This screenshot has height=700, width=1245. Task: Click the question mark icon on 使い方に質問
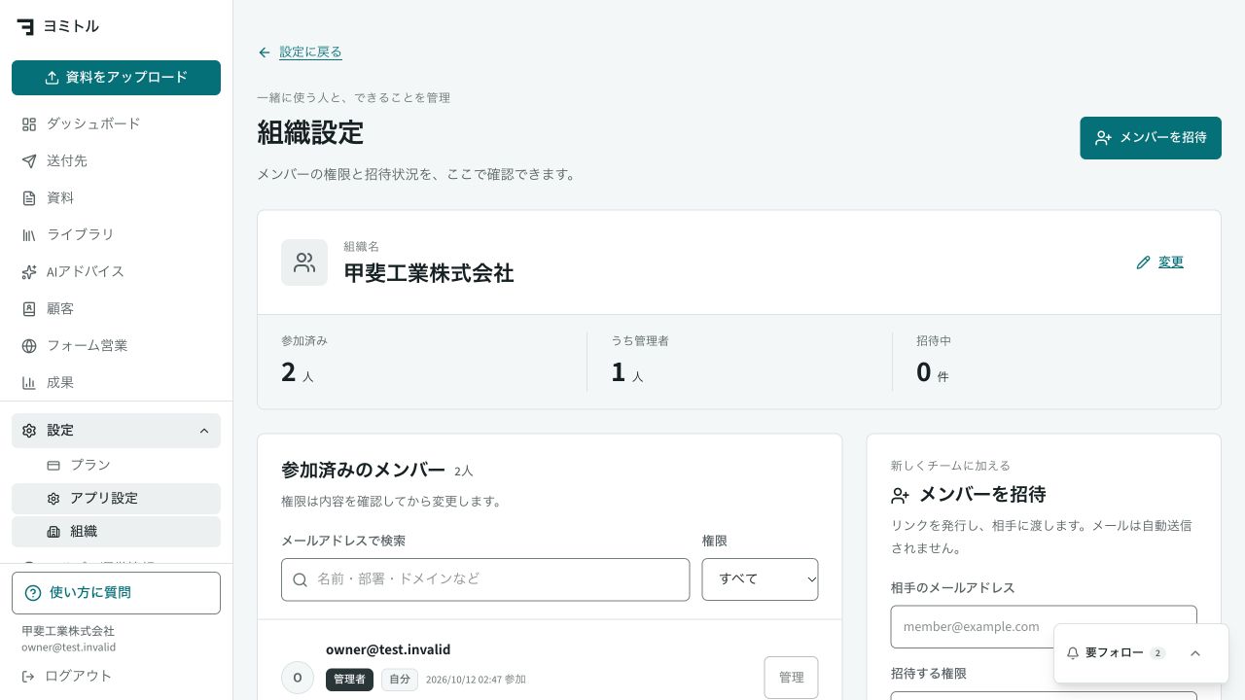33,593
